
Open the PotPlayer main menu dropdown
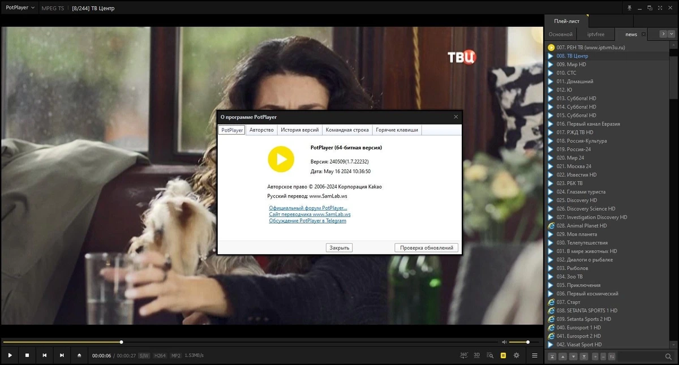(20, 8)
